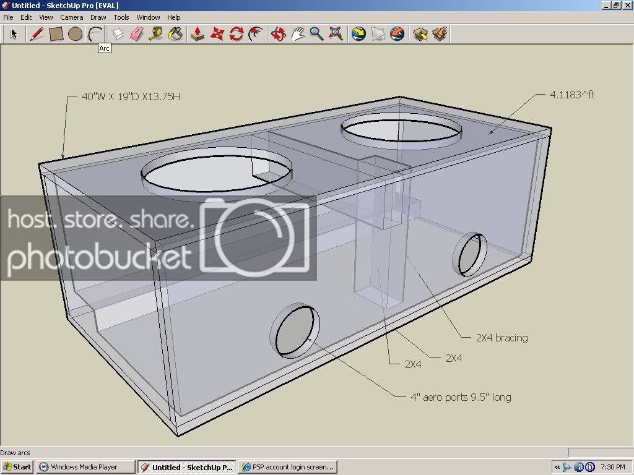Viewport: 634px width, 475px height.
Task: Click the 7:30 PM taskbar clock
Action: tap(612, 467)
